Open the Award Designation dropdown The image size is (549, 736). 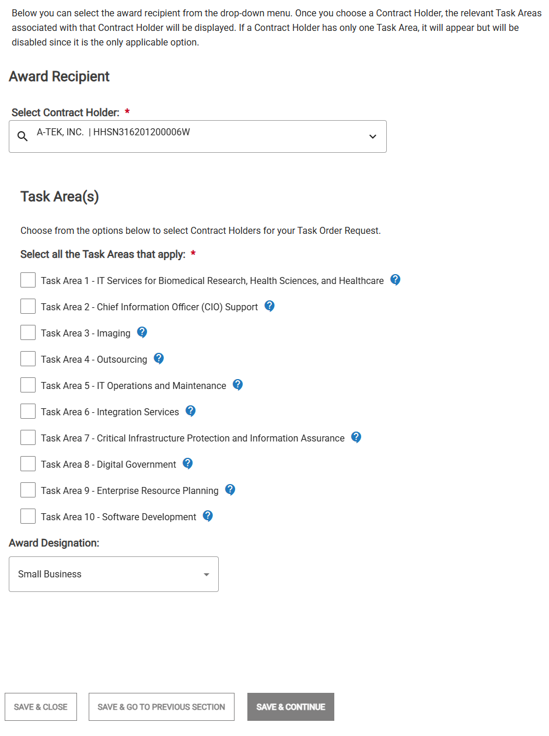[113, 574]
